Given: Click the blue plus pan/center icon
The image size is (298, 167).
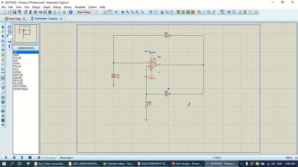Looking at the screenshot, I should (x=122, y=12).
